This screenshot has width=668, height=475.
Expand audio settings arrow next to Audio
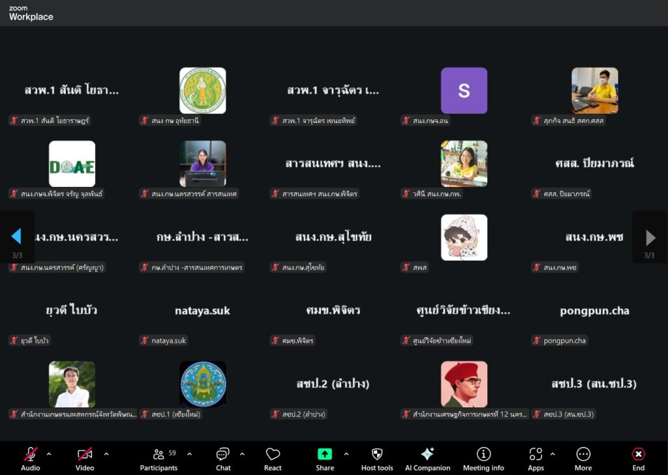pyautogui.click(x=49, y=454)
